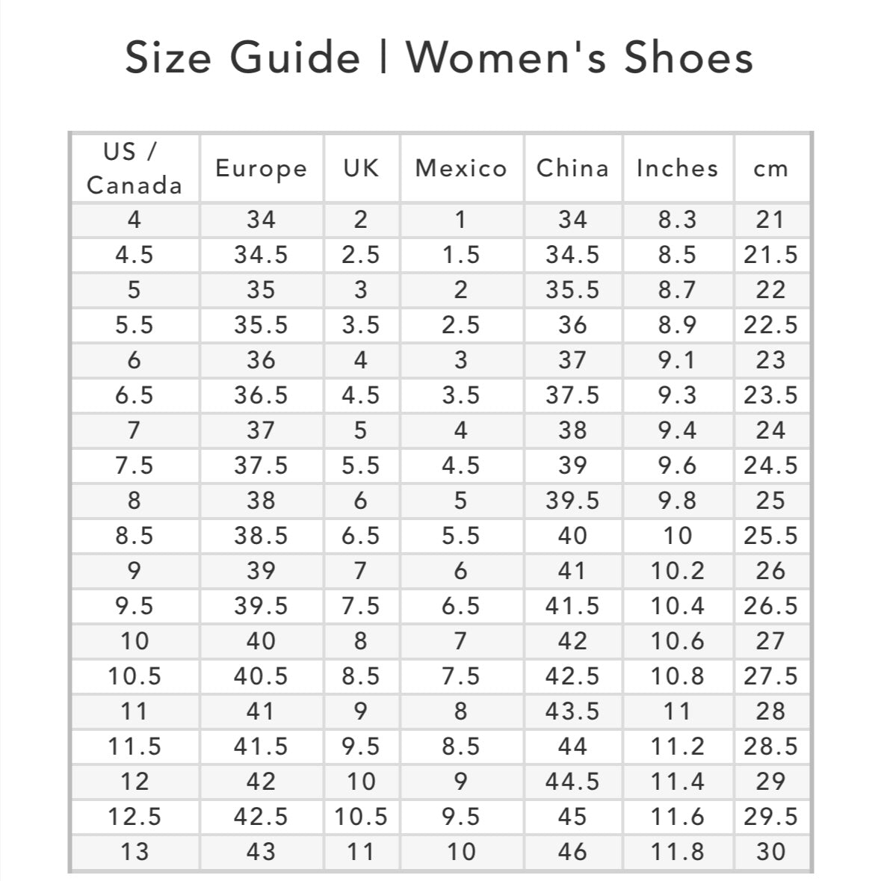The height and width of the screenshot is (881, 881).
Task: Click the 9.4 inches cell
Action: [x=677, y=430]
